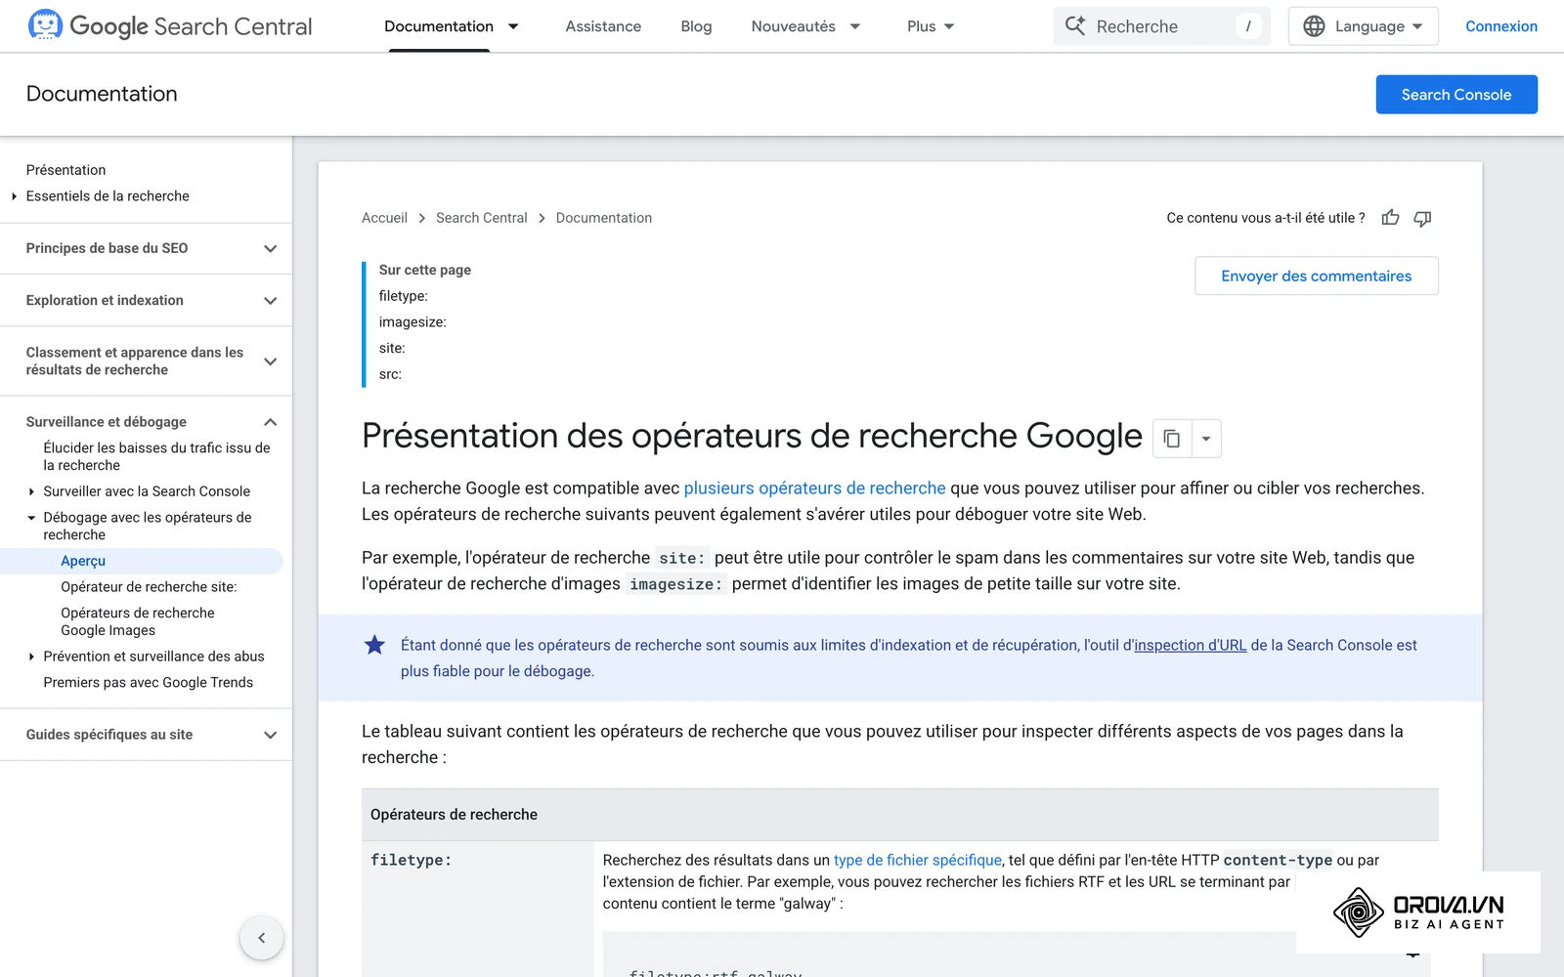Screen dimensions: 1564x977
Task: Expand Prévention et surveillance des abus item
Action: coord(31,657)
